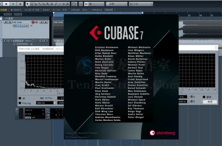Enable the dB checkbox in spectrum analyzer

[x=20, y=98]
